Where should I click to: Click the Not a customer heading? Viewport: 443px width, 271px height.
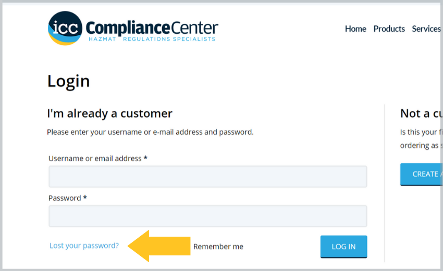coord(421,113)
